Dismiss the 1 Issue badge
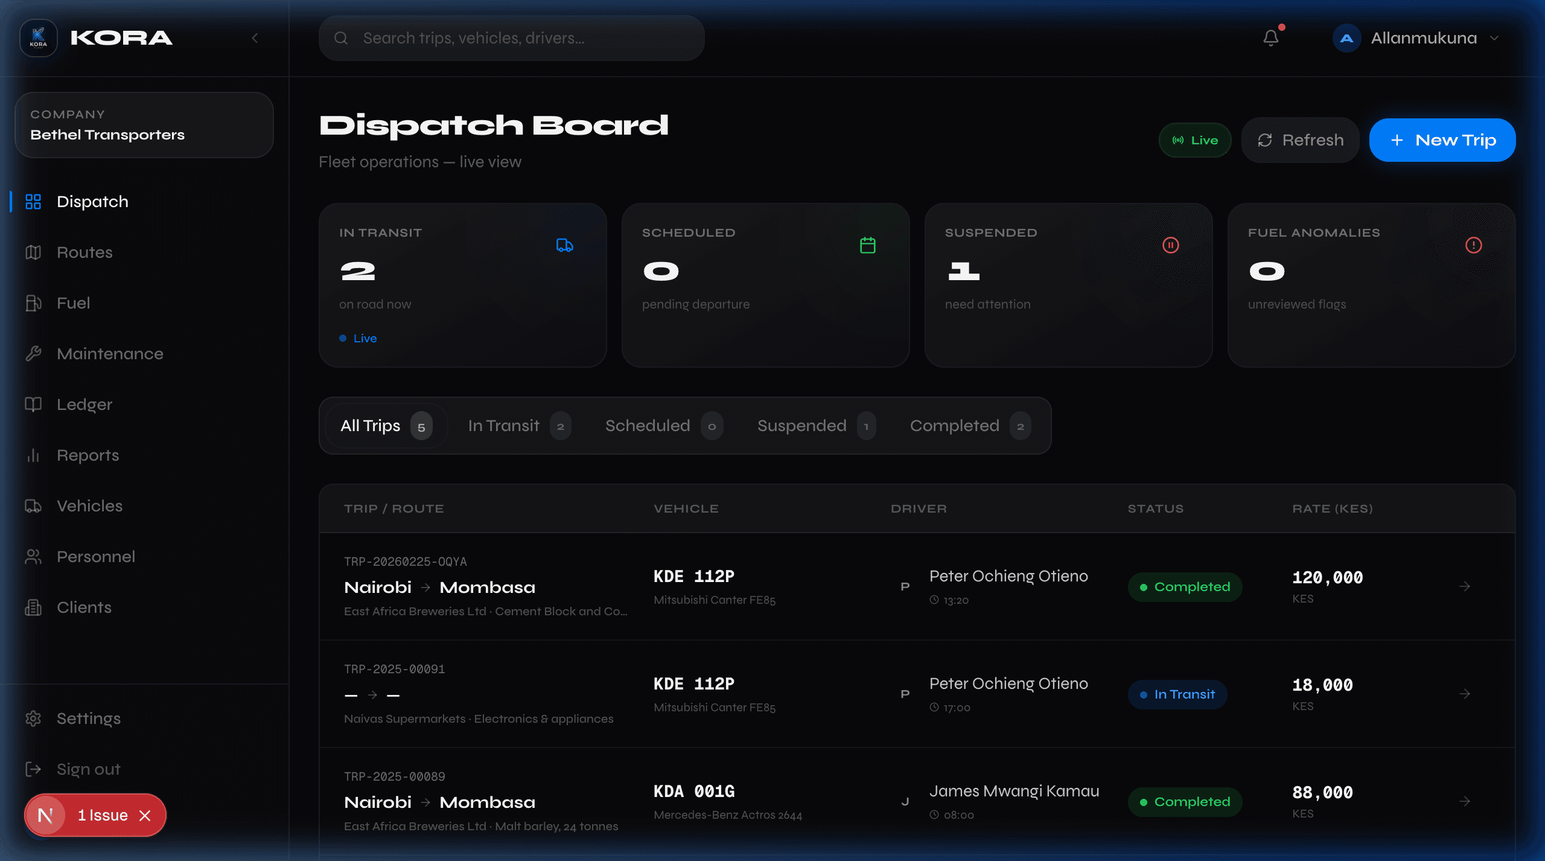This screenshot has width=1545, height=861. (145, 816)
